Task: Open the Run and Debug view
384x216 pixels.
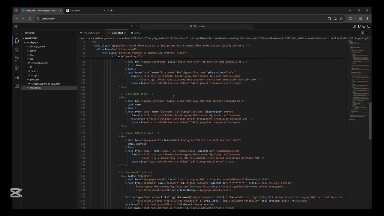Action: pyautogui.click(x=17, y=68)
